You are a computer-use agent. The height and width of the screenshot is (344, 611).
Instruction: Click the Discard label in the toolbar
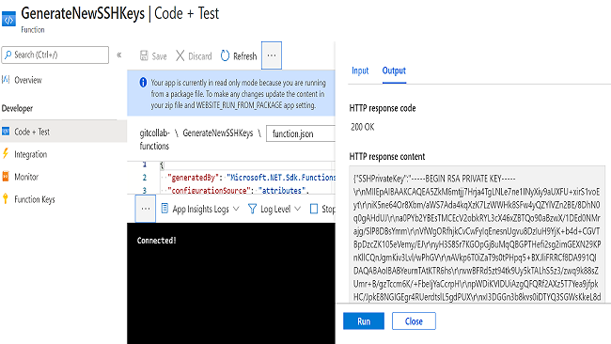200,56
